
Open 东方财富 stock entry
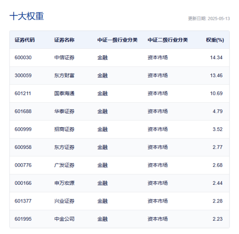[64, 76]
